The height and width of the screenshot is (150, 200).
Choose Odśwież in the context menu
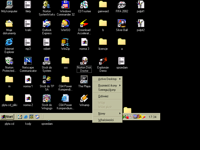(103, 96)
